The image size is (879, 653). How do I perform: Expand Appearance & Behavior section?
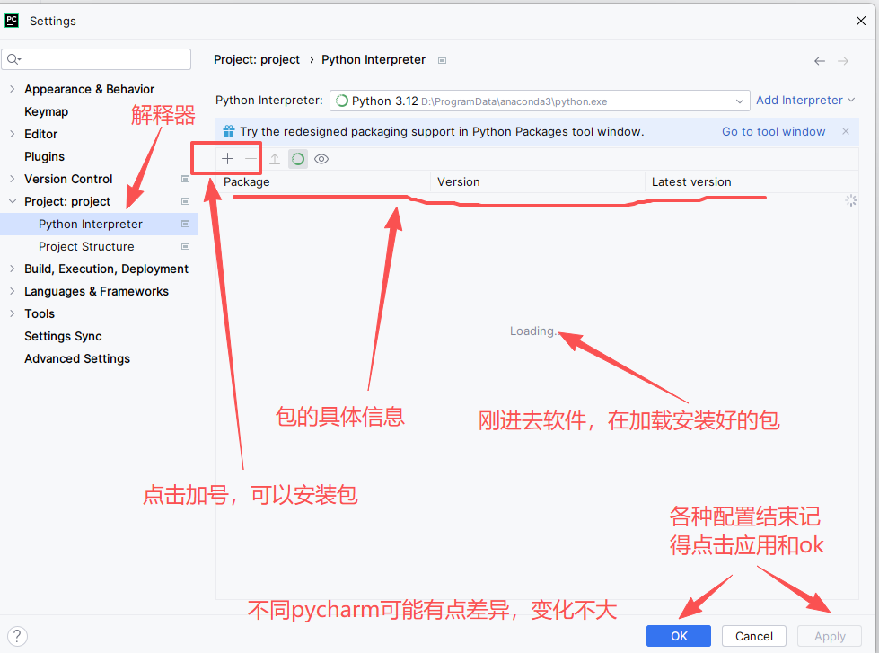coord(13,89)
